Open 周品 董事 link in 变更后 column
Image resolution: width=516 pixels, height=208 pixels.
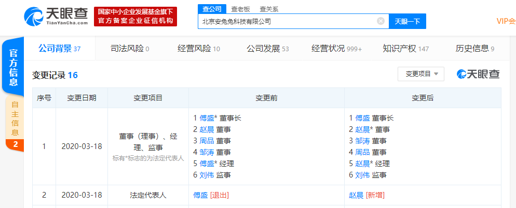coord(363,152)
